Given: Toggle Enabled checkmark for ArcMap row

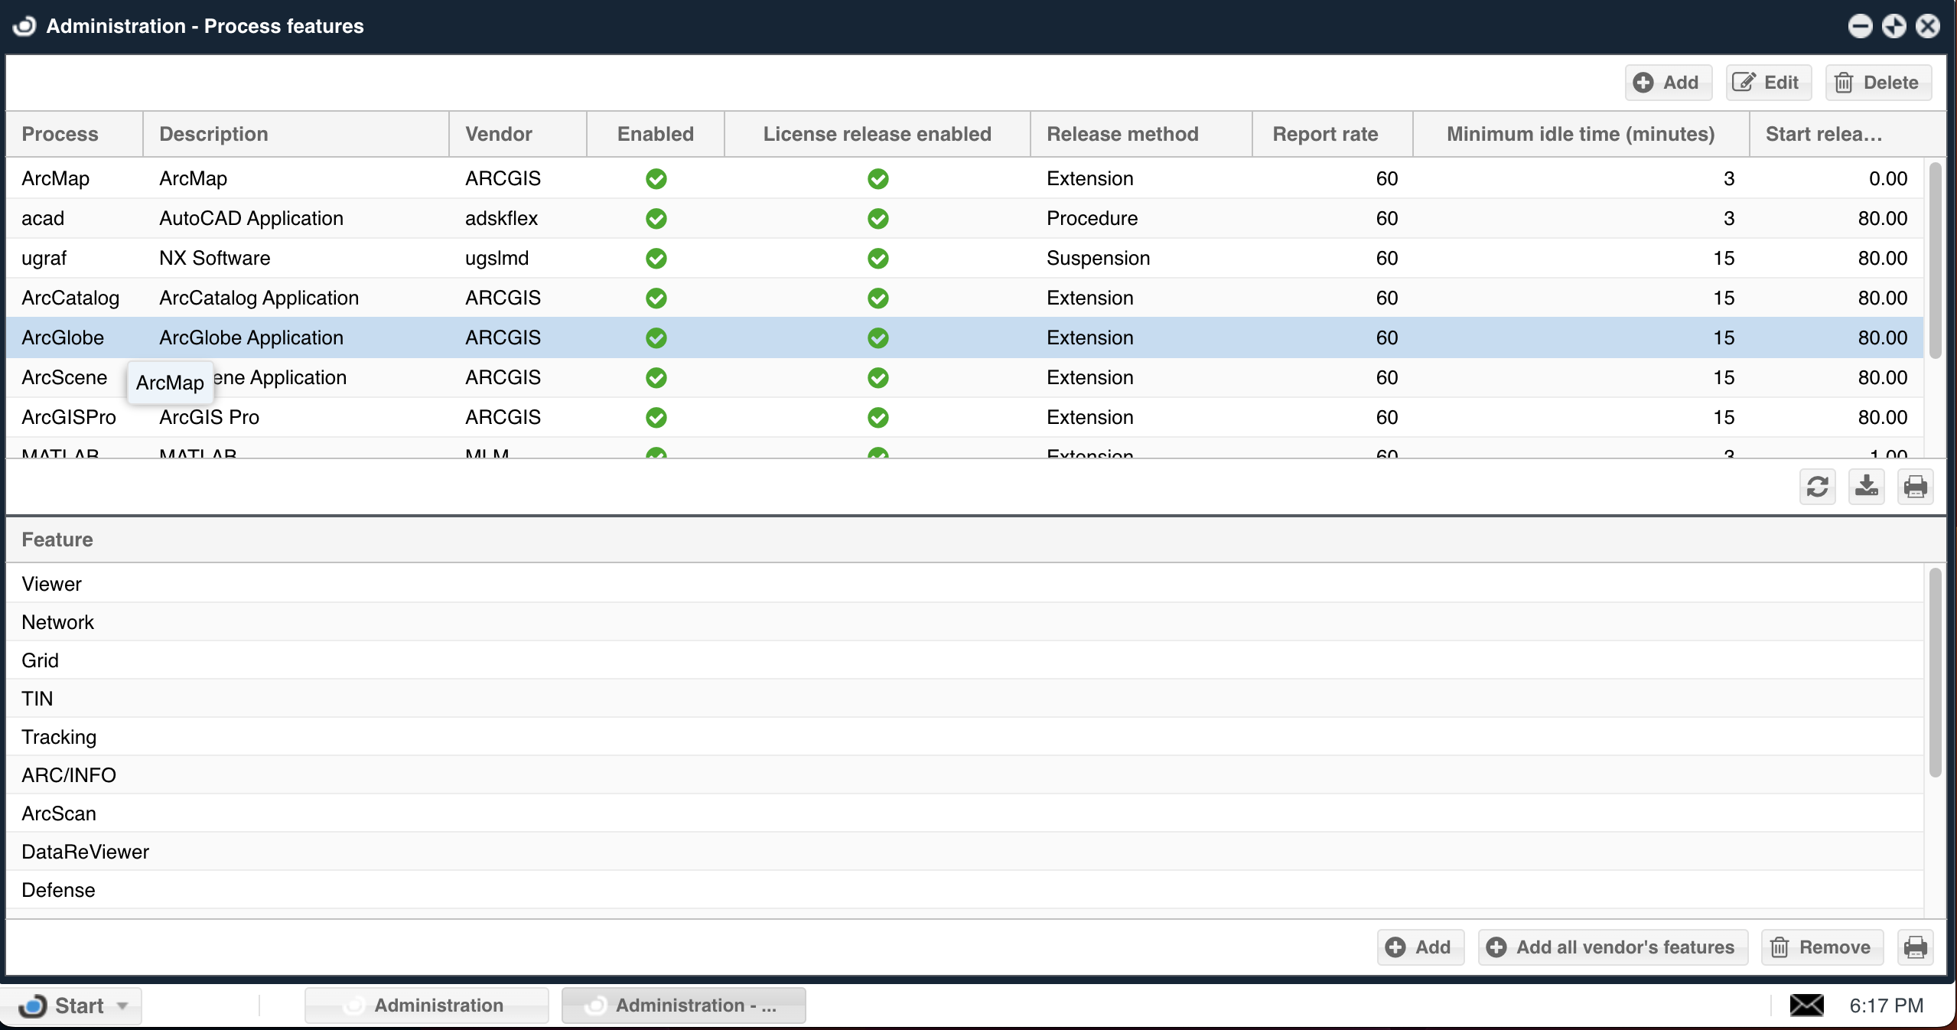Looking at the screenshot, I should [x=656, y=179].
